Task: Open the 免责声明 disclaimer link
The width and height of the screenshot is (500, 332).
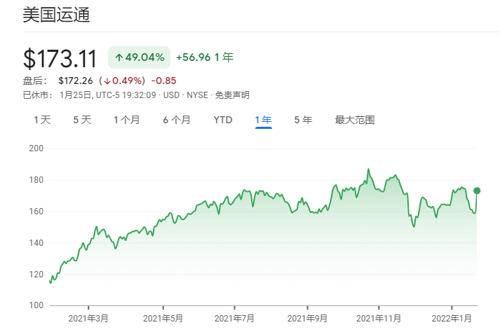Action: [232, 95]
